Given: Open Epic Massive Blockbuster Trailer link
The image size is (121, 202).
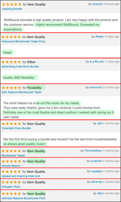Looking at the screenshot, I should coord(22,92).
